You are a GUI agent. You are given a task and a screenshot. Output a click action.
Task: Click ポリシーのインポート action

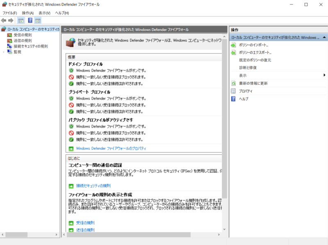(x=253, y=45)
